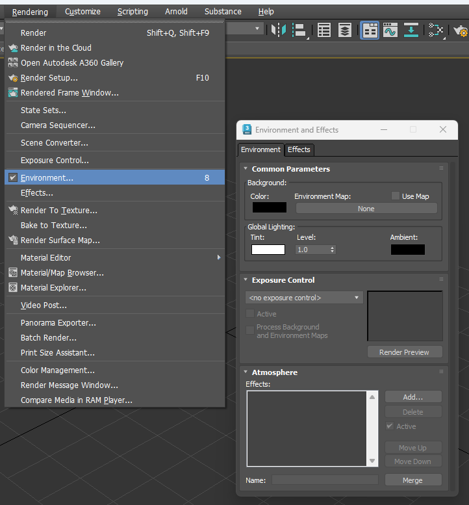The image size is (469, 505).
Task: Collapse the Exposure Control rollout
Action: [246, 279]
